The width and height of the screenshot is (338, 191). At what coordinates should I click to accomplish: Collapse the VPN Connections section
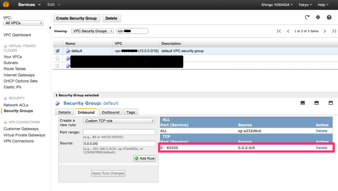pos(5,122)
